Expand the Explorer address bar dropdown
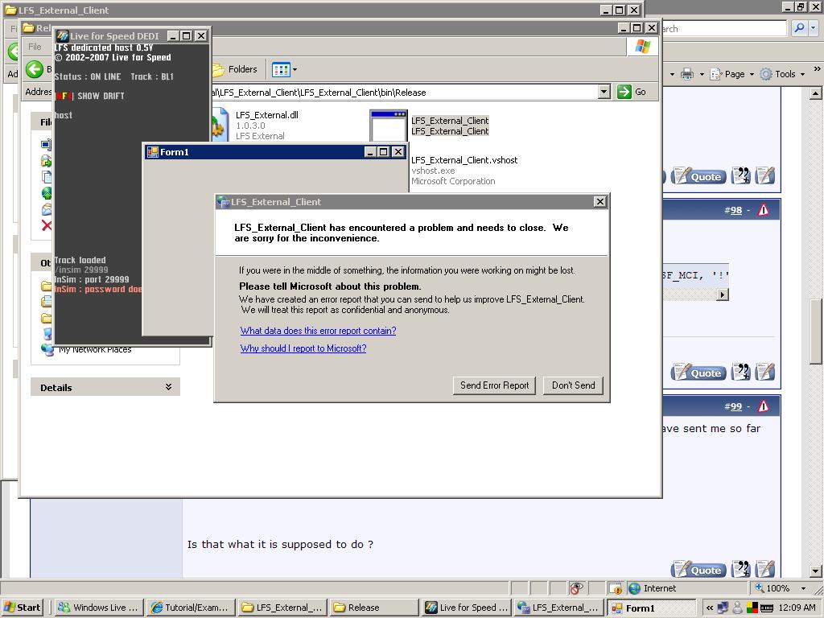 click(604, 92)
